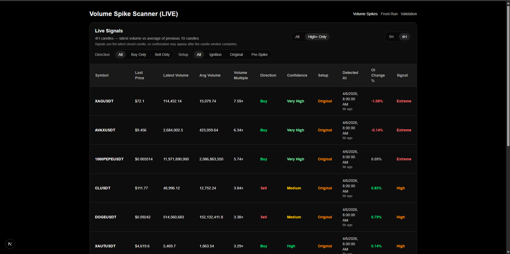
Task: Filter setups by Original
Action: (236, 55)
